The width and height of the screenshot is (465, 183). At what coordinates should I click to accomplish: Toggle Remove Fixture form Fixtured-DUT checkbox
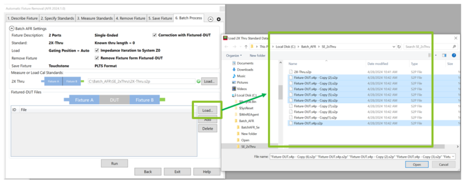[x=97, y=58]
